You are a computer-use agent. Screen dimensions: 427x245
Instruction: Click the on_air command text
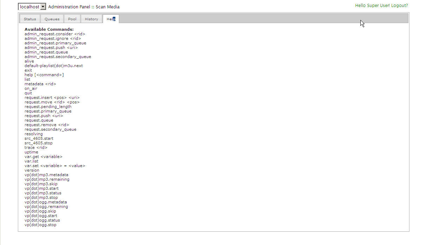coord(31,88)
